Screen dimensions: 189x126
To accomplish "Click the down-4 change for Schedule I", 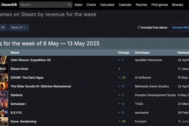I will 121,104.
